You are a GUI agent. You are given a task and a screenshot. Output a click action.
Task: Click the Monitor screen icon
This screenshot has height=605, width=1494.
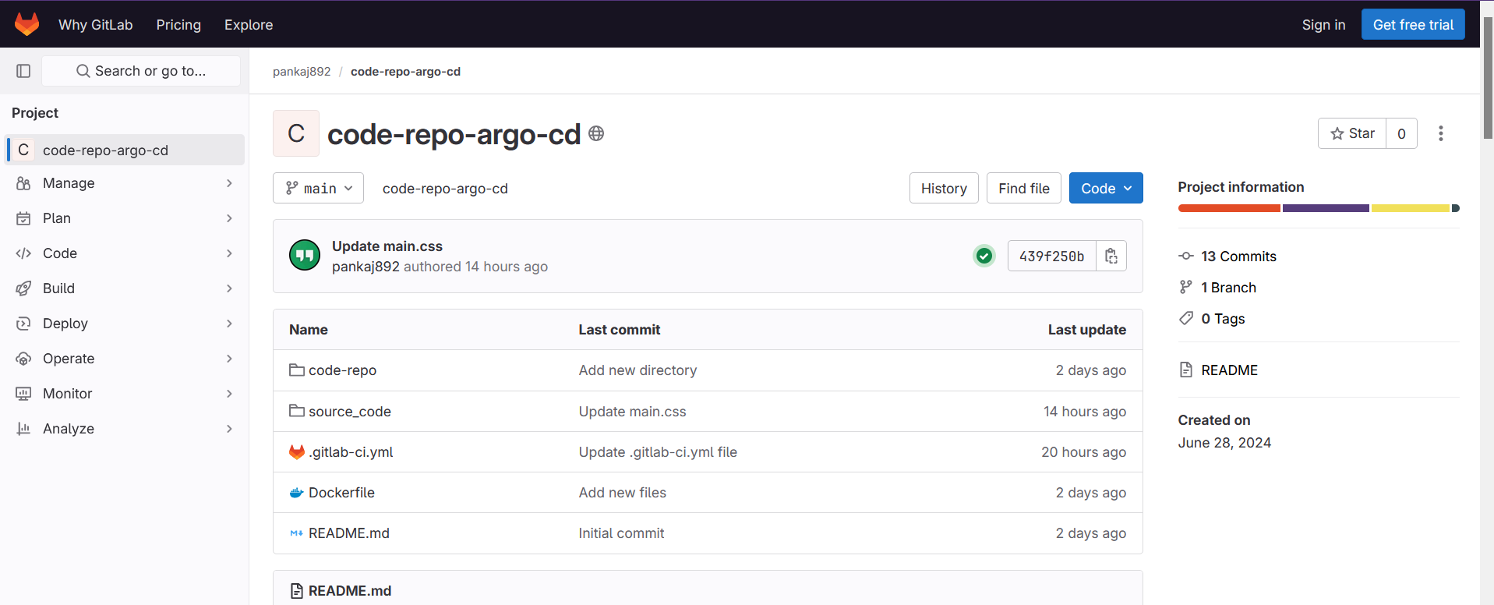(x=23, y=394)
